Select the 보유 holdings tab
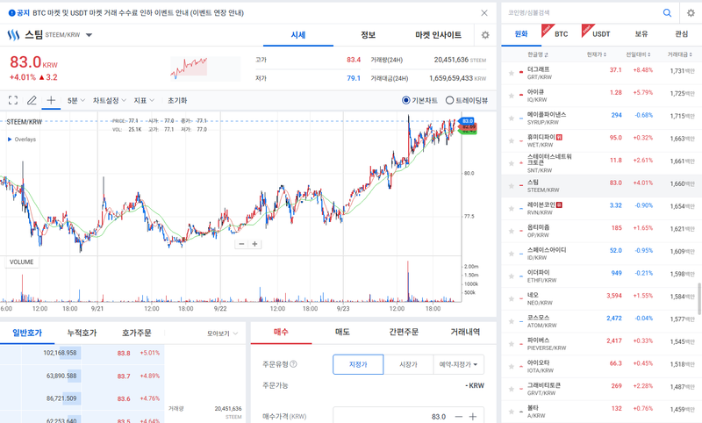702x423 pixels. point(641,34)
